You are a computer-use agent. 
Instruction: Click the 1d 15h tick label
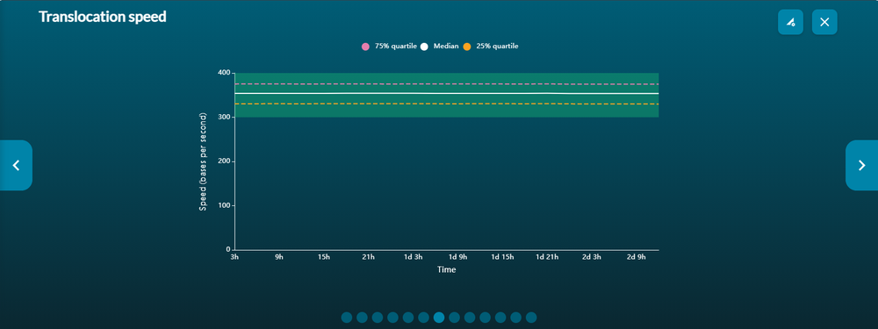[x=503, y=257]
